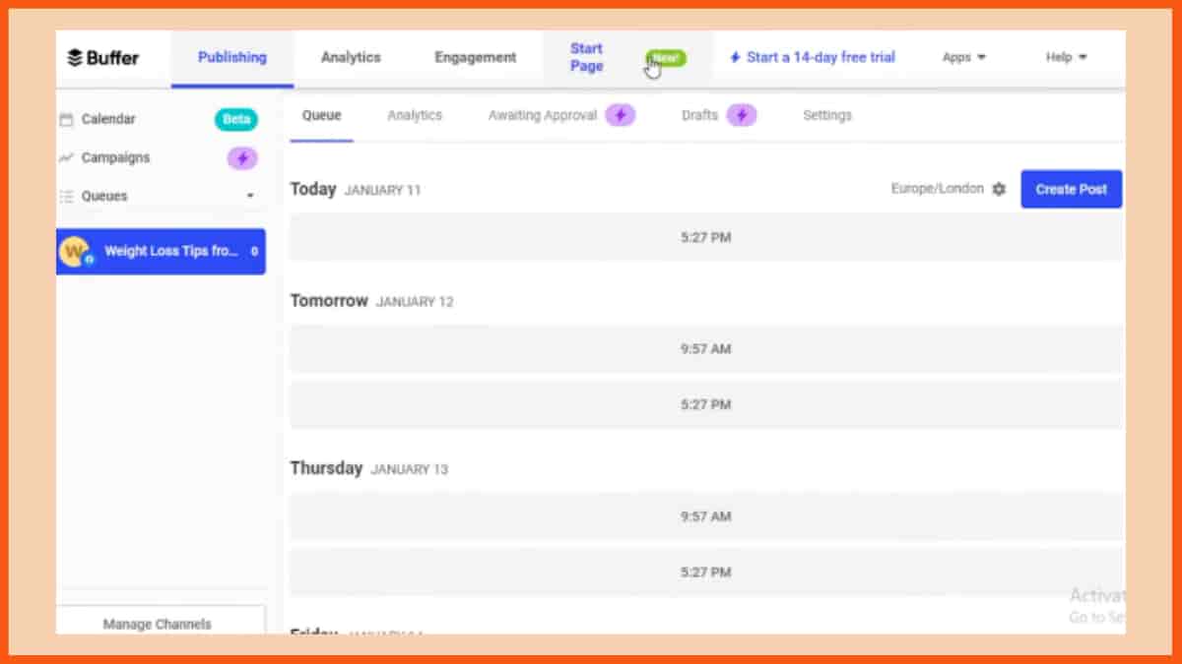Click the Manage Channels button
The width and height of the screenshot is (1182, 664).
(x=157, y=624)
